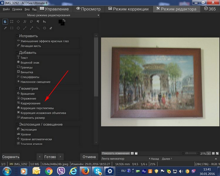Viewport: 220px width, 176px height.
Task: Choose the ellipse tool in lower tool row
Action: 18,28
